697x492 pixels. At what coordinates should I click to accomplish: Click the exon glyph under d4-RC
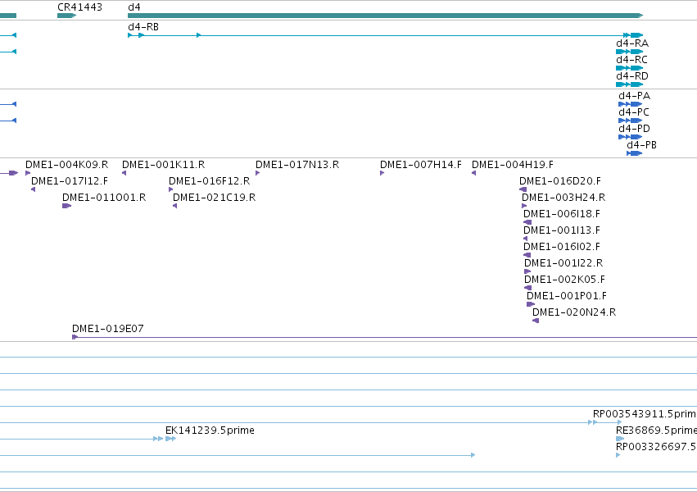point(630,68)
